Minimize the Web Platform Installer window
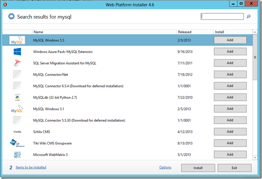 [x=233, y=4]
